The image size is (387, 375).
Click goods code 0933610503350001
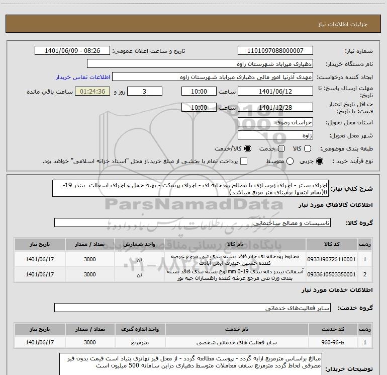(x=332, y=274)
